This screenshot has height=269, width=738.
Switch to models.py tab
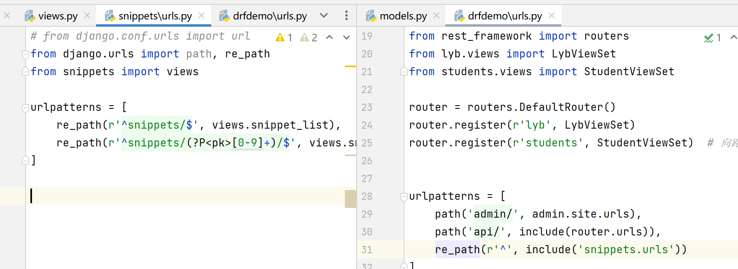coord(403,16)
